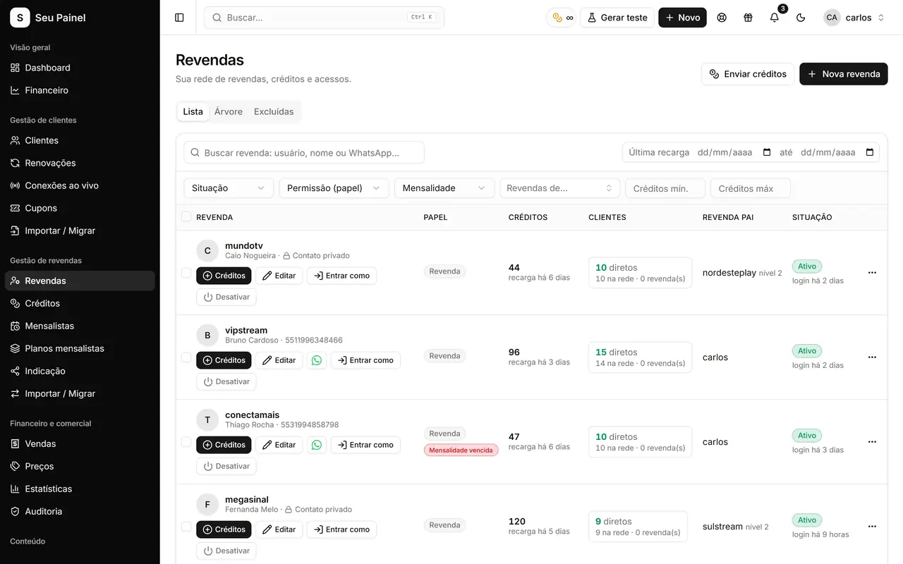Image resolution: width=903 pixels, height=564 pixels.
Task: Open the support lifebuoy icon
Action: pyautogui.click(x=722, y=18)
